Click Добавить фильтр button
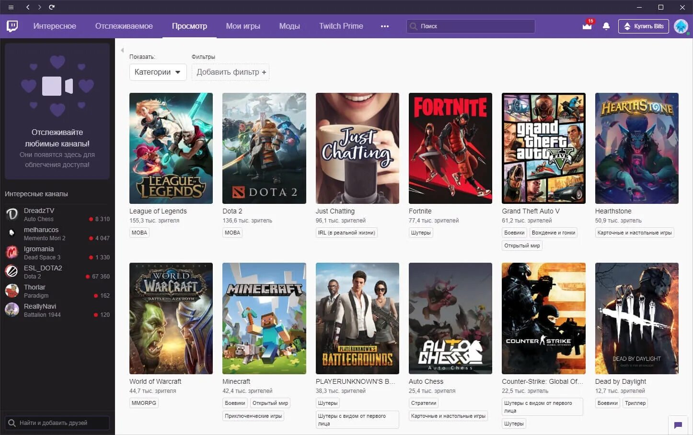693x435 pixels. pyautogui.click(x=231, y=72)
